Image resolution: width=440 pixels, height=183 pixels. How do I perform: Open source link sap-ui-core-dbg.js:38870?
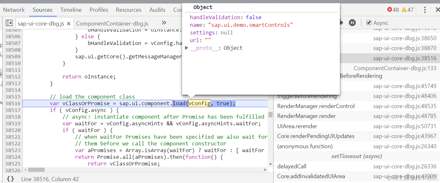tap(405, 48)
